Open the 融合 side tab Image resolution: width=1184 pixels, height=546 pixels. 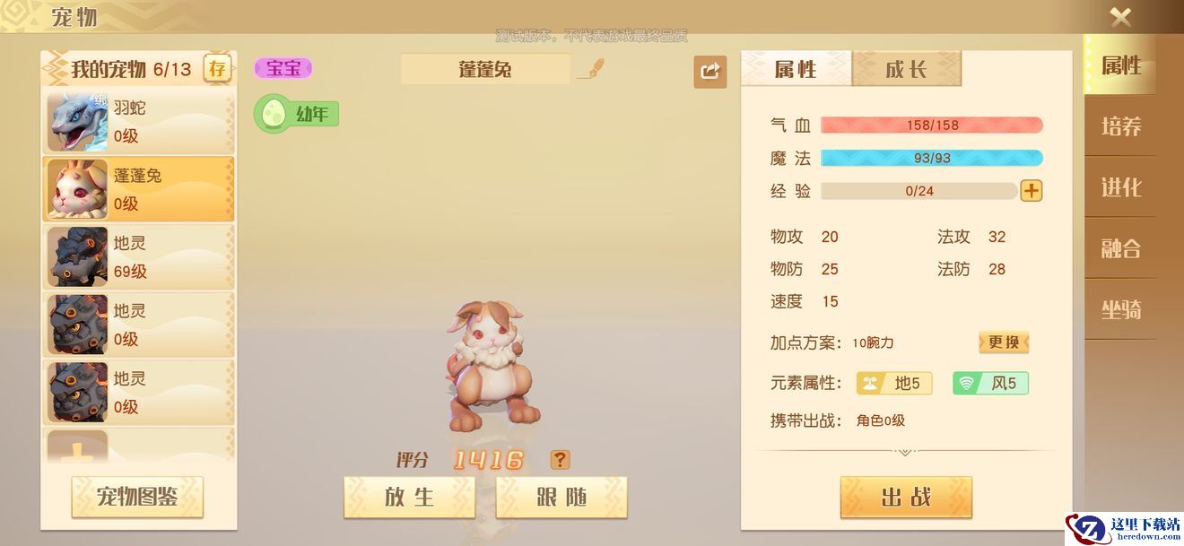point(1120,248)
